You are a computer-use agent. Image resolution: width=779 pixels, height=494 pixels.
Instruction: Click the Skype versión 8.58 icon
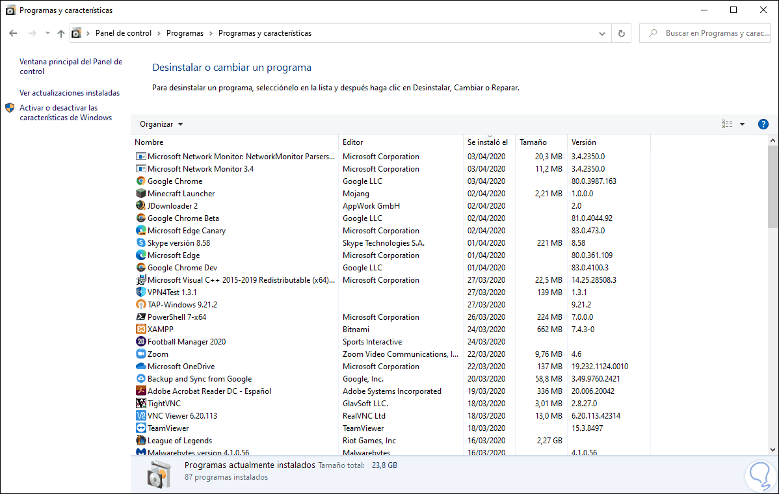[x=141, y=243]
